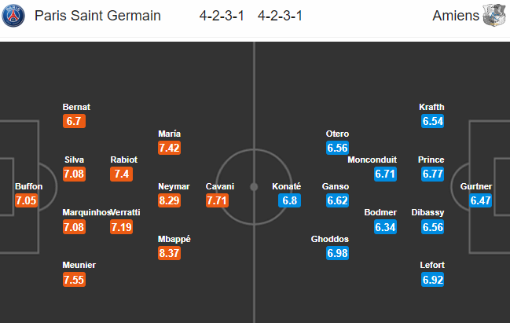This screenshot has height=323, width=510.
Task: Select Neymar's 8.29 rating badge
Action: click(x=170, y=200)
